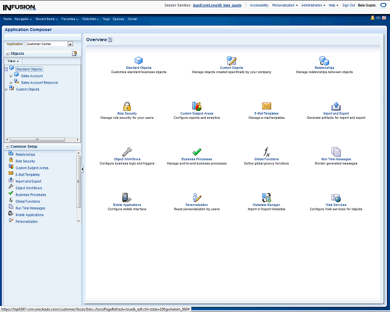Open Run Time Messages in Common Setup
Screen dimensions: 390x312
click(x=30, y=208)
